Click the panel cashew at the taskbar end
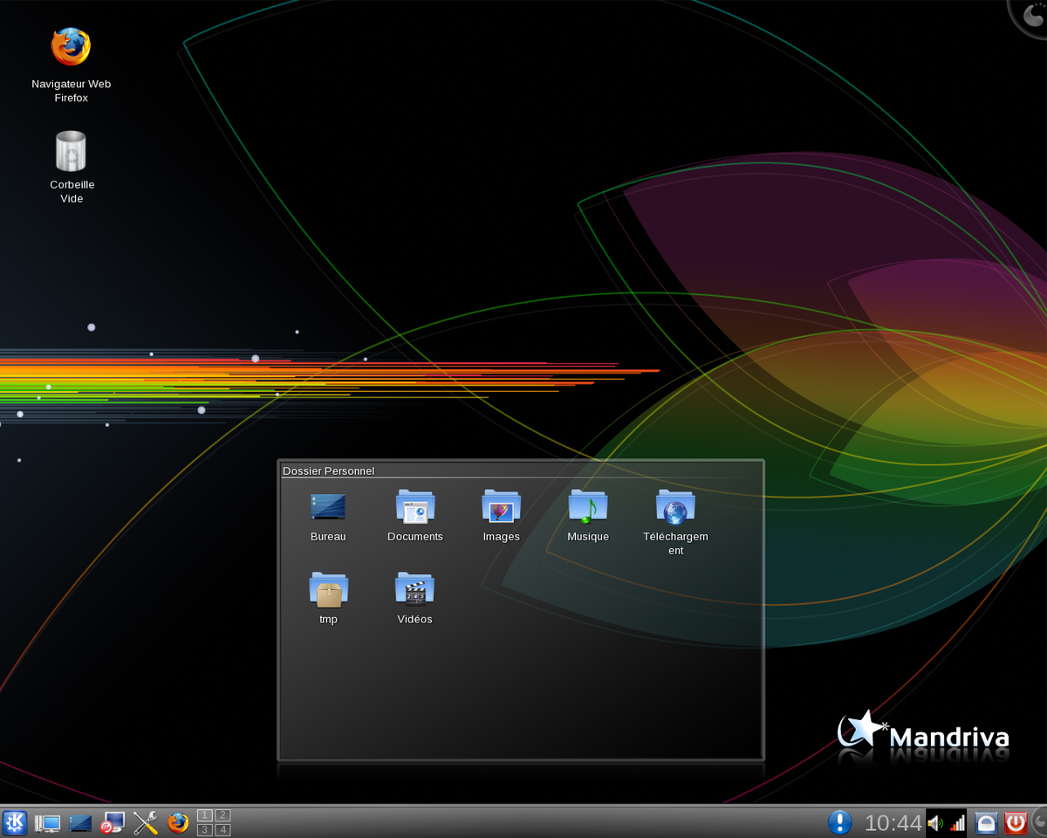The image size is (1047, 838). 1039,821
